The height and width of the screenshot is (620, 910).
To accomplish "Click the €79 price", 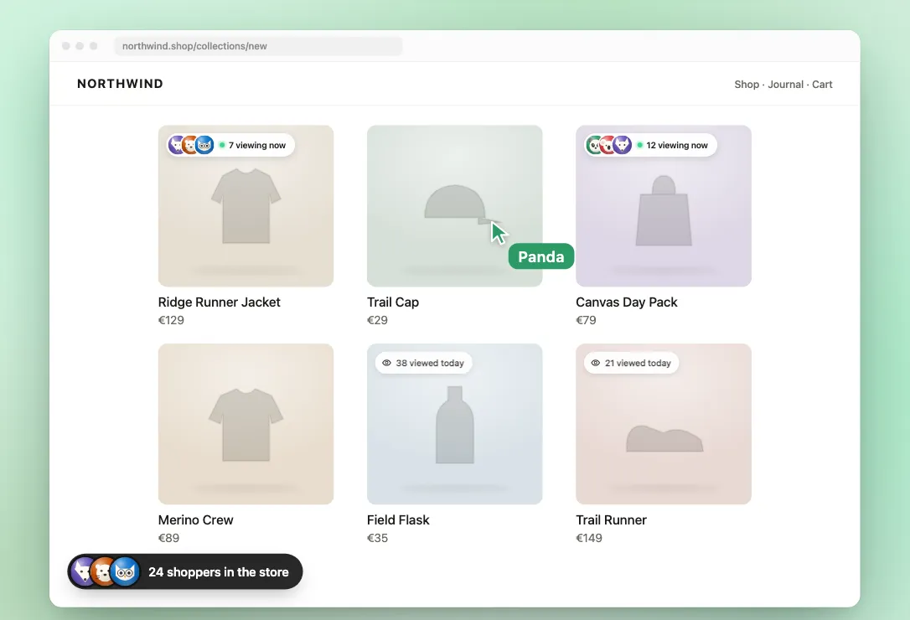I will click(x=586, y=320).
